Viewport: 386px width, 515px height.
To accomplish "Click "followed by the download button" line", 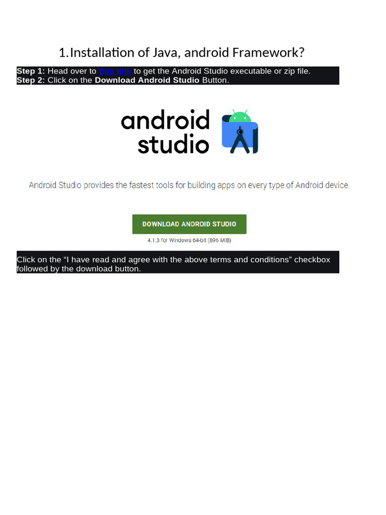I will pos(79,269).
